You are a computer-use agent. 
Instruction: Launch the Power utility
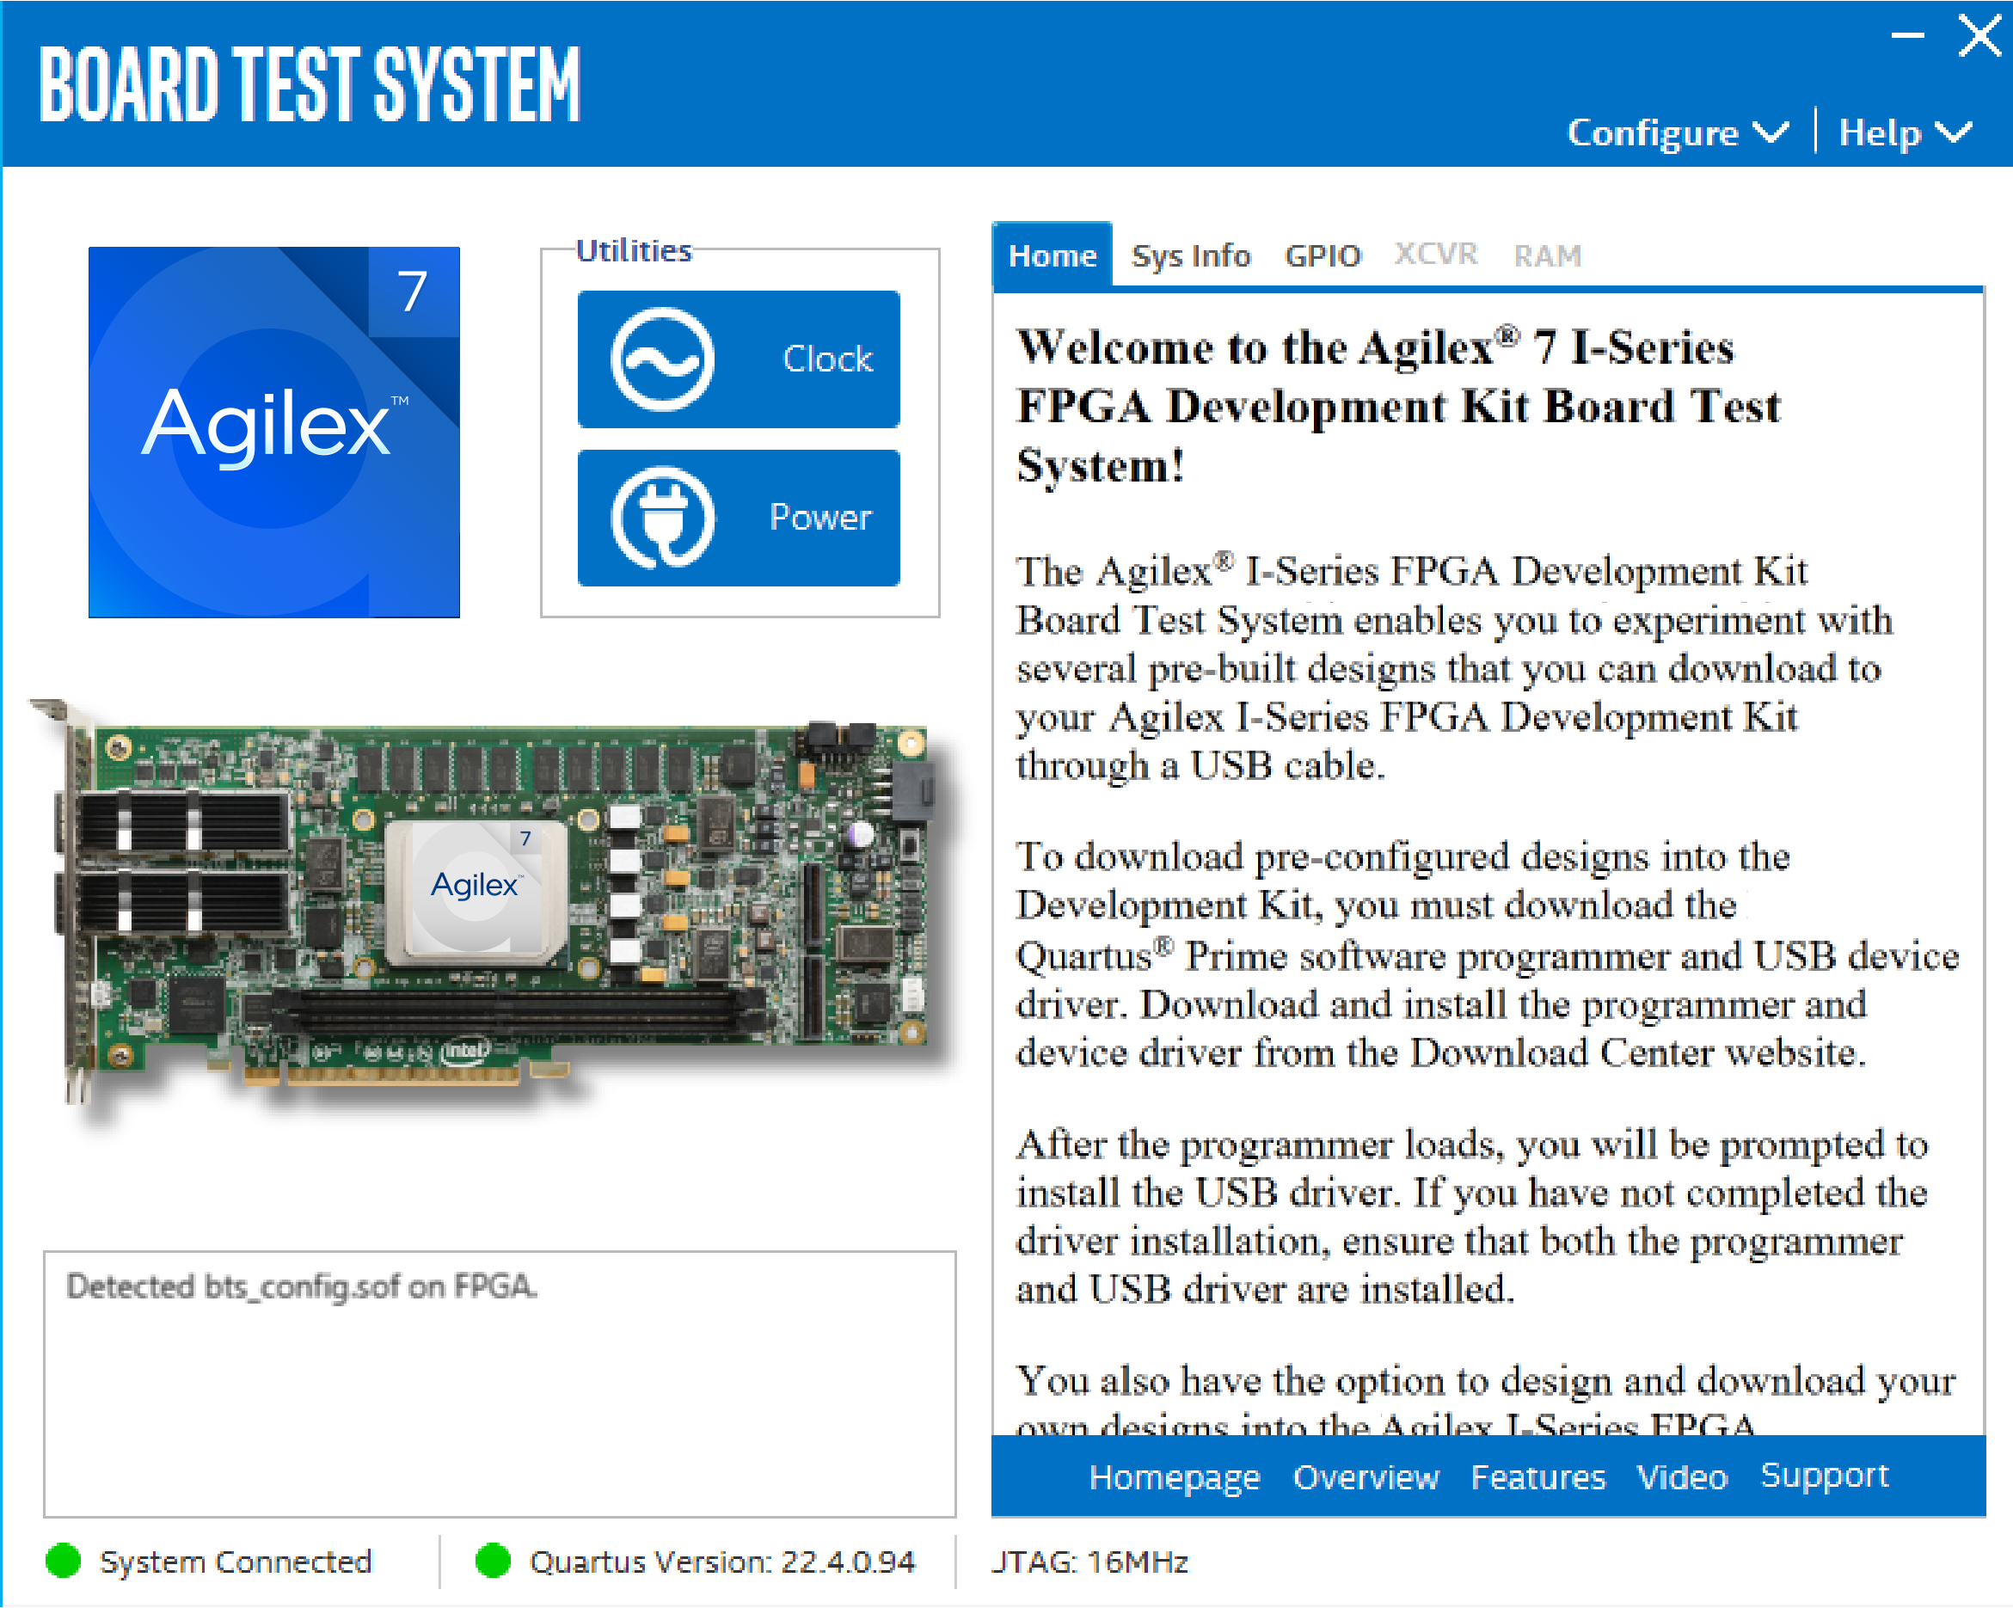tap(819, 519)
